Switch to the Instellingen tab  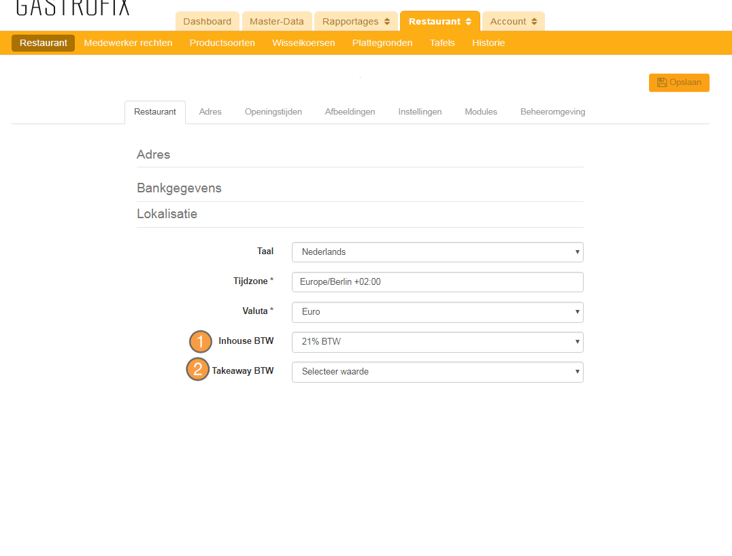point(420,111)
